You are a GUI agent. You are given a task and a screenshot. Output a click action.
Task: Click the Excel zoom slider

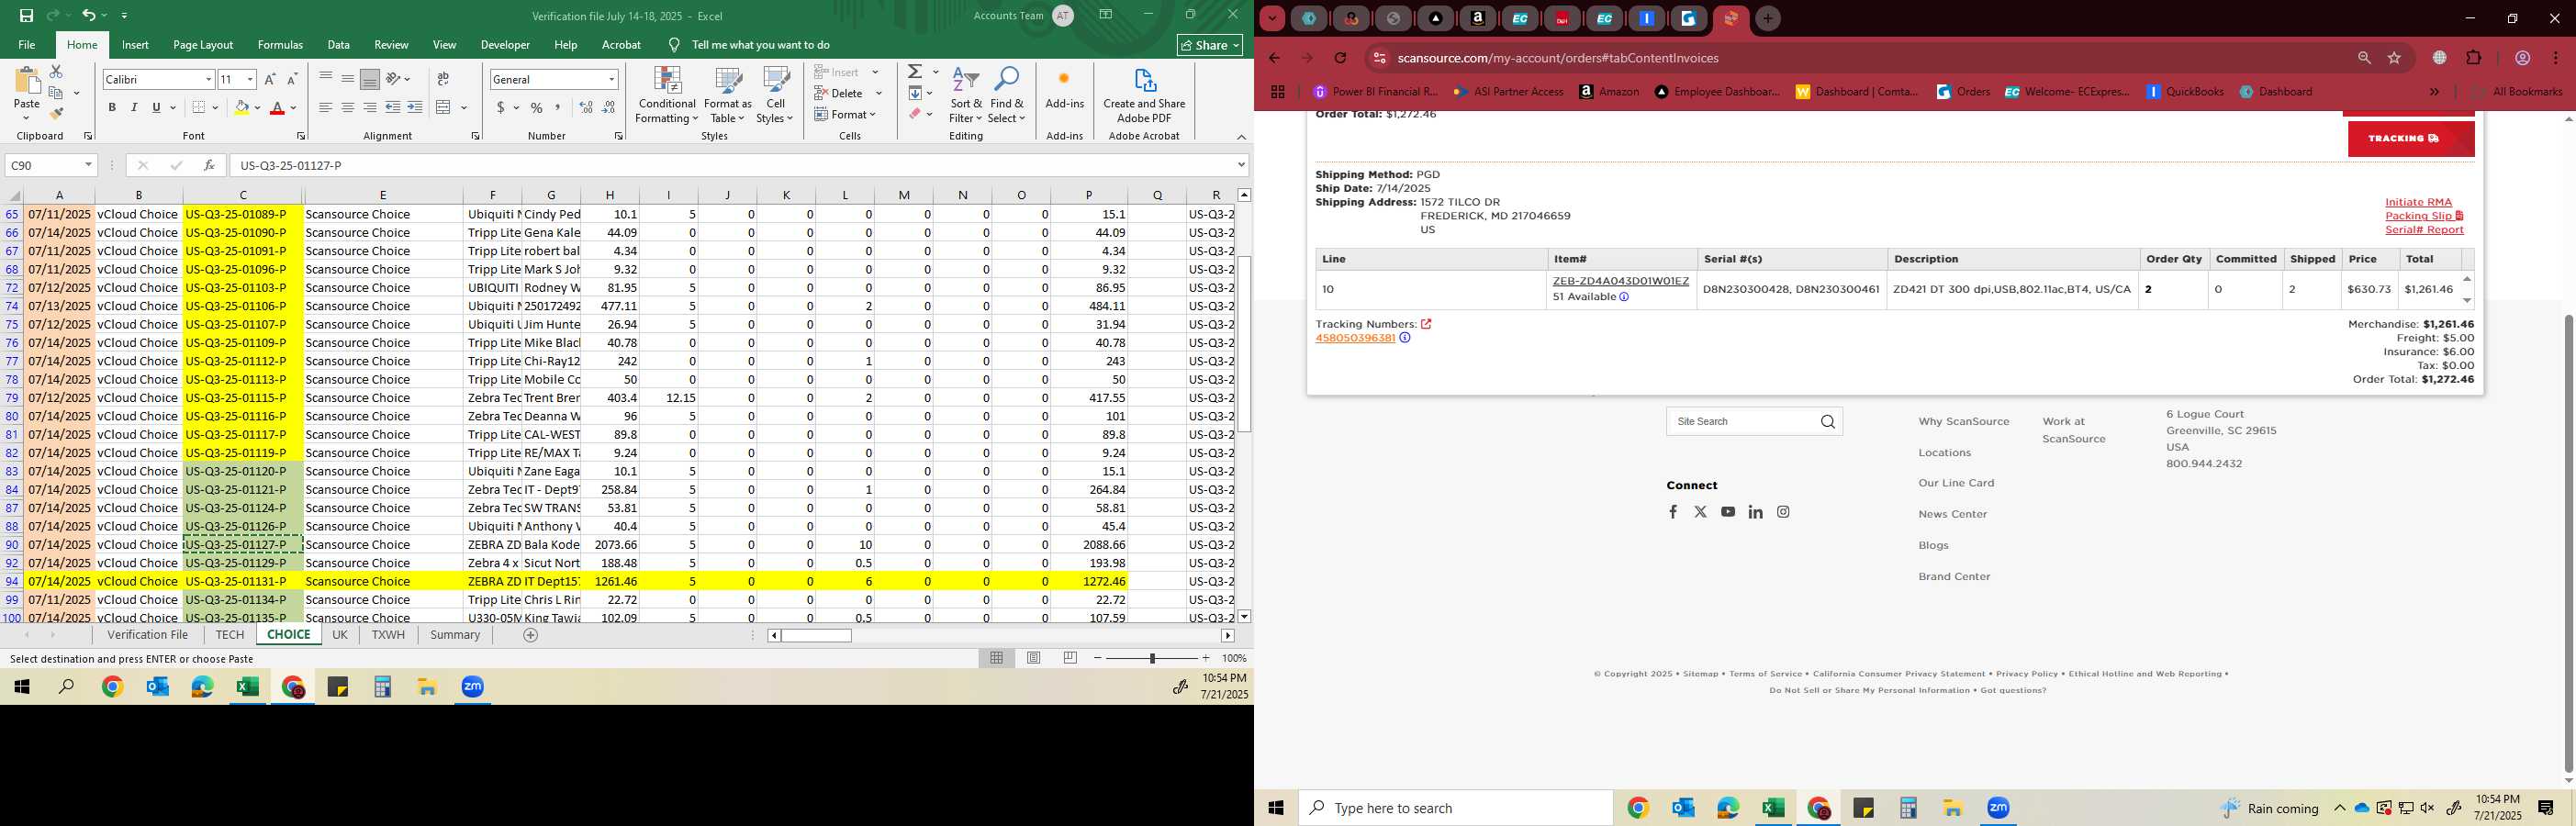(x=1152, y=658)
